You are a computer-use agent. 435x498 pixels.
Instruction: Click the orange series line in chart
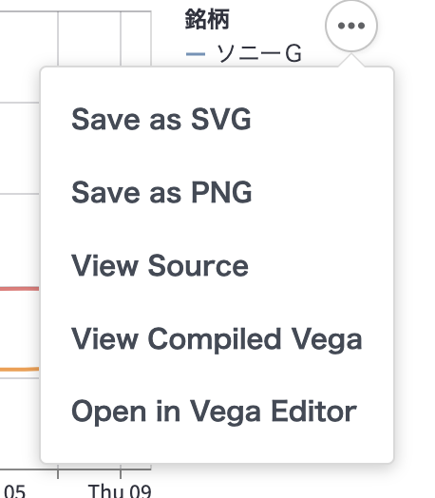pos(19,369)
